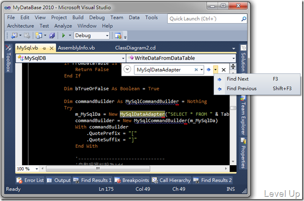Close the quick find bar
Screen dimensions: 304x201
(224, 70)
